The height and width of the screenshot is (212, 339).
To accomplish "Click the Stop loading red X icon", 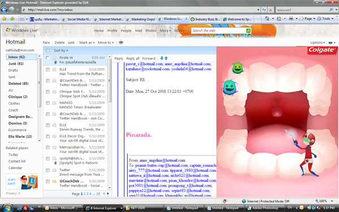I will click(x=271, y=10).
